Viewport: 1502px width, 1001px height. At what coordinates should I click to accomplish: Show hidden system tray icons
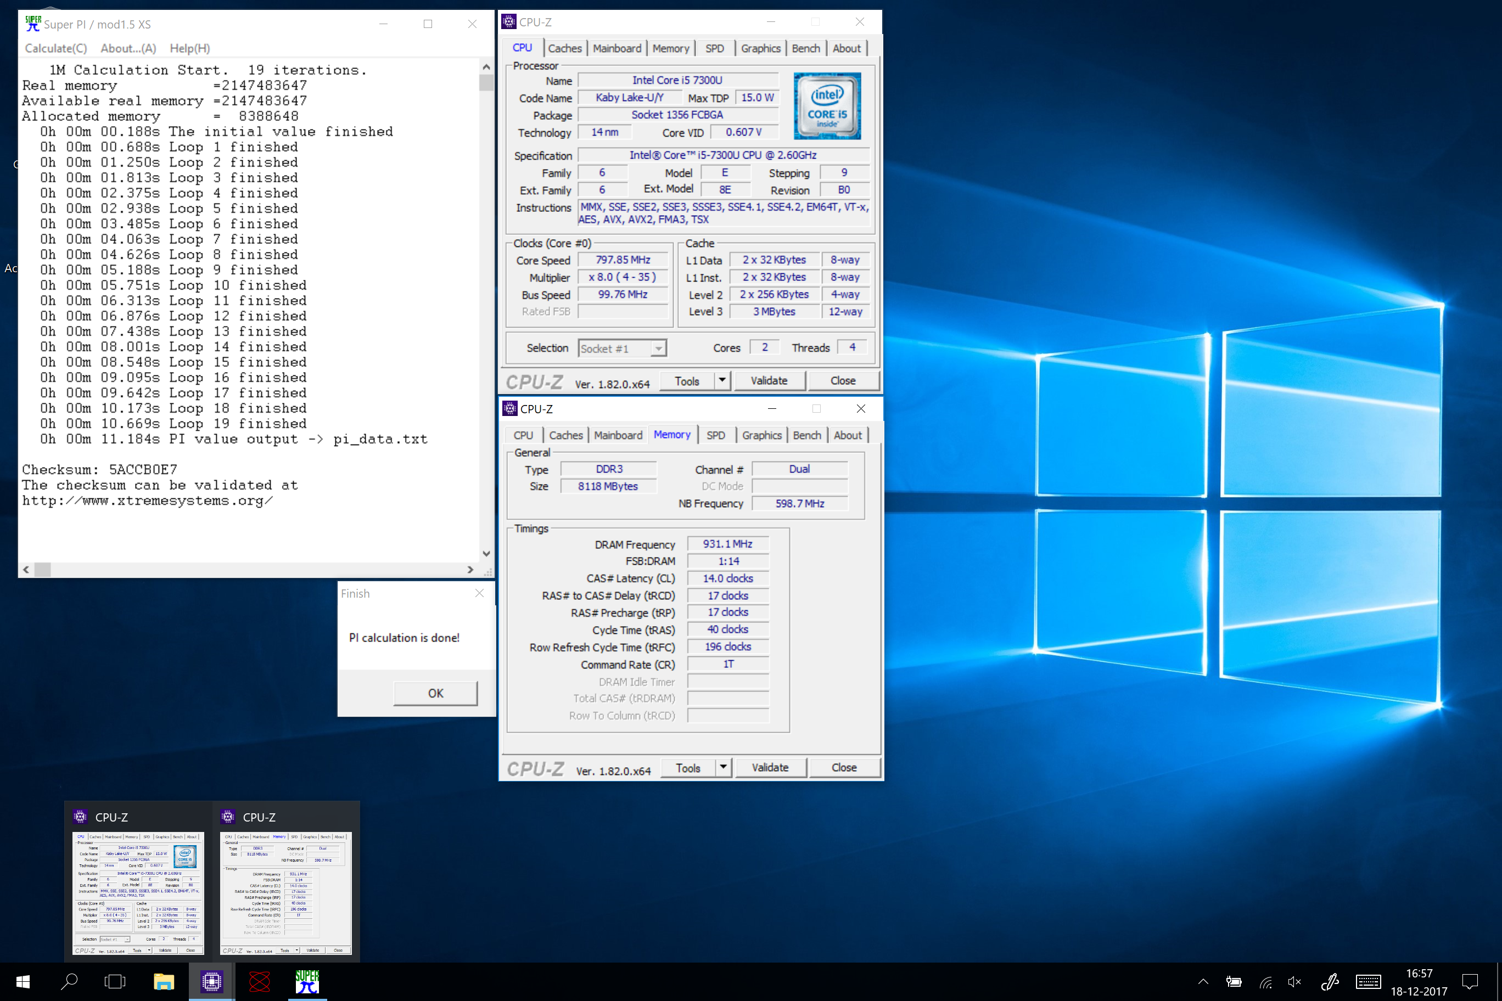point(1203,982)
